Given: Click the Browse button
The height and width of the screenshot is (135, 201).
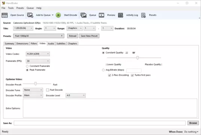Looking at the screenshot, I should coord(193,123).
